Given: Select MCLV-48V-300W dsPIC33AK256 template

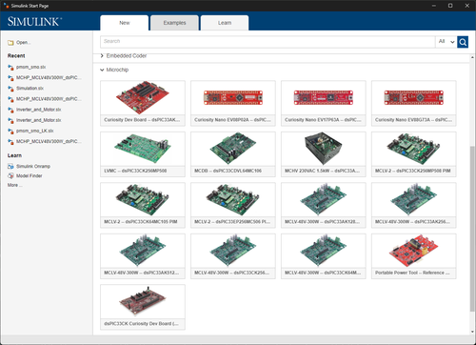Looking at the screenshot, I should coord(414,205).
